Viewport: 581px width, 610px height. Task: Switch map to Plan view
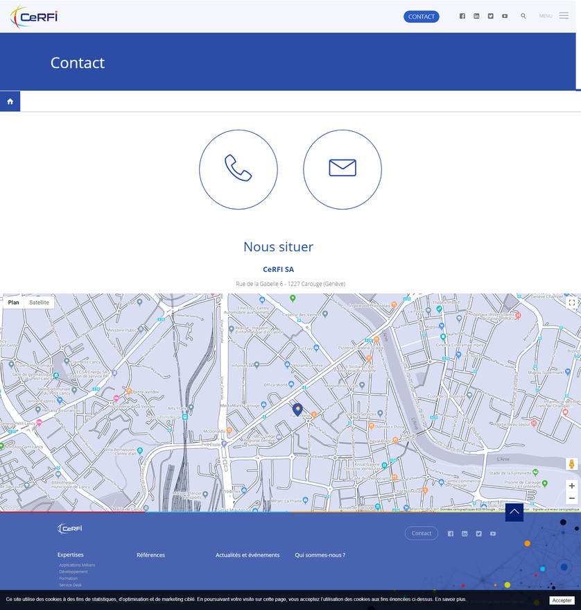coord(14,303)
